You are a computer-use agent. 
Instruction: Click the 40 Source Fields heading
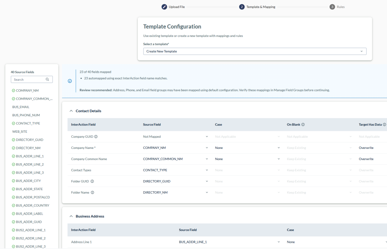[x=22, y=72]
